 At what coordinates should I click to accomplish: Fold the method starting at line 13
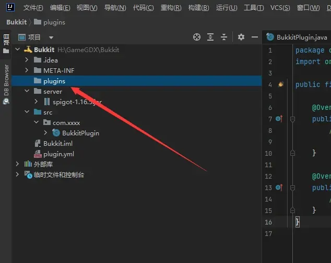292,188
